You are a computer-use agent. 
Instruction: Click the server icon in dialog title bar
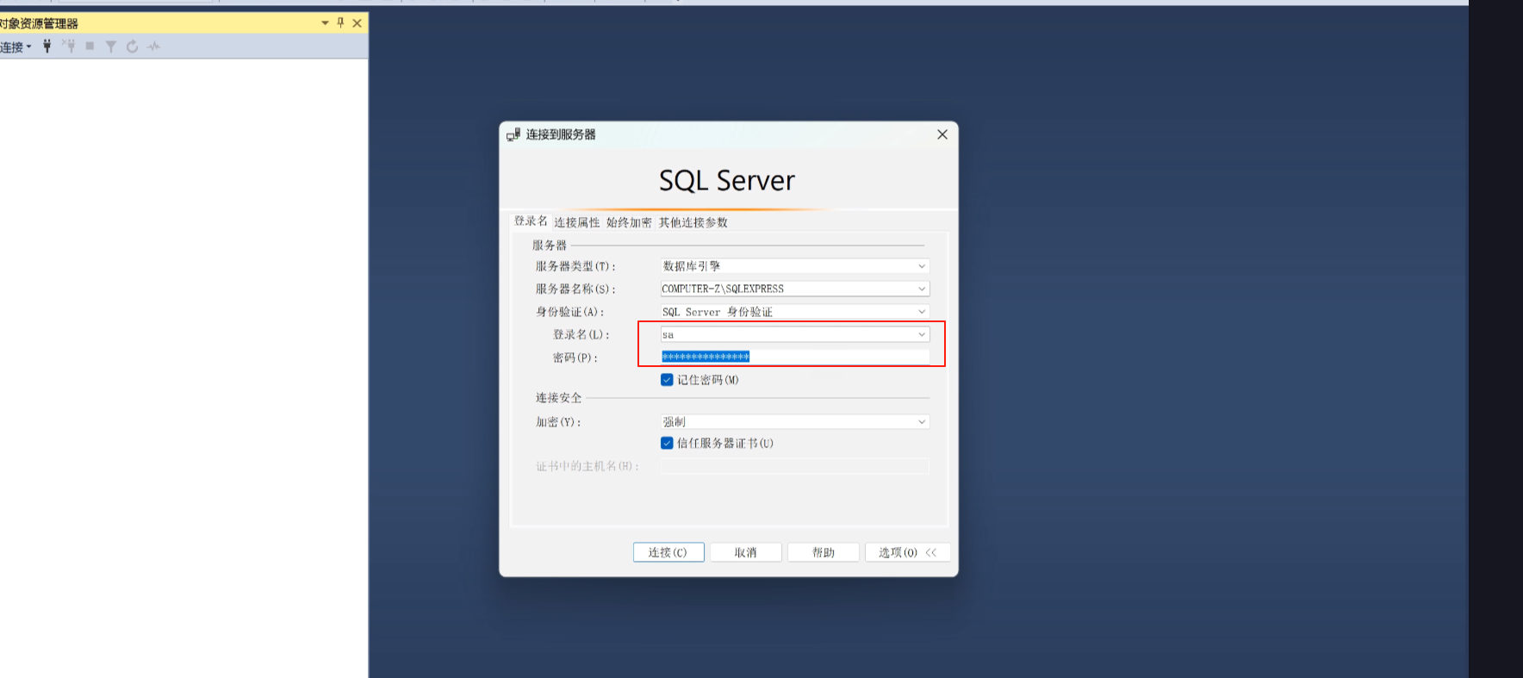pyautogui.click(x=513, y=134)
